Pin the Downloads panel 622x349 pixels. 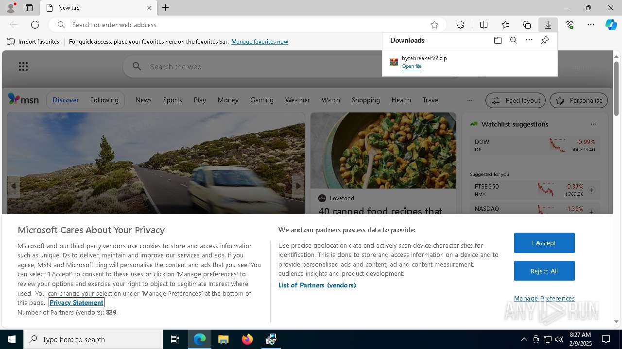click(545, 40)
